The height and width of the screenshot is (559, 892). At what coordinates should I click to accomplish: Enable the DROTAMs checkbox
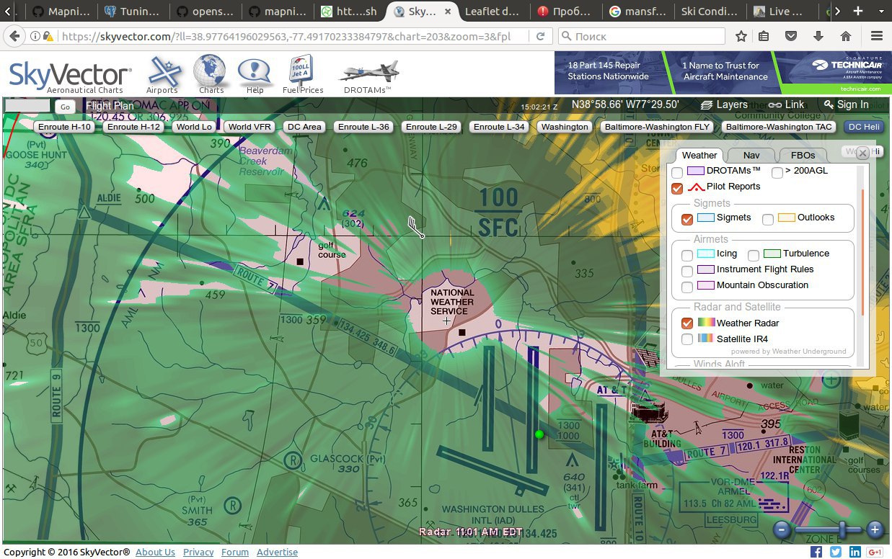(x=677, y=172)
